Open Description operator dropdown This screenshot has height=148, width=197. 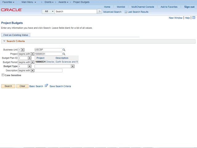pos(32,71)
